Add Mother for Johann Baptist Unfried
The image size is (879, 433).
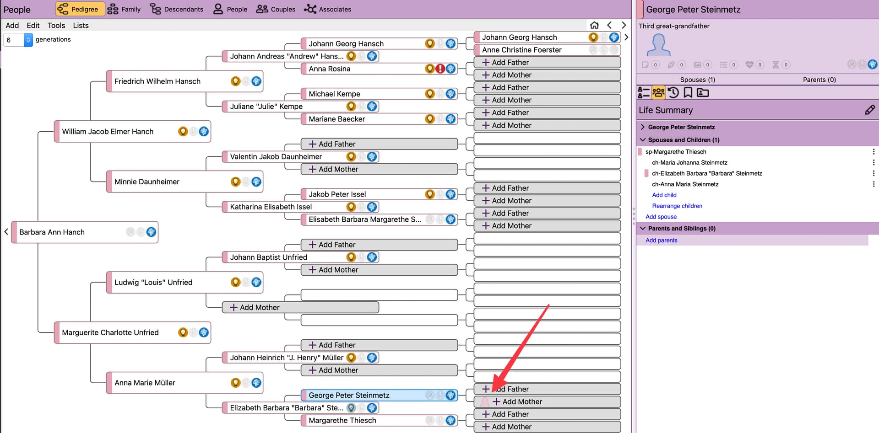point(379,270)
